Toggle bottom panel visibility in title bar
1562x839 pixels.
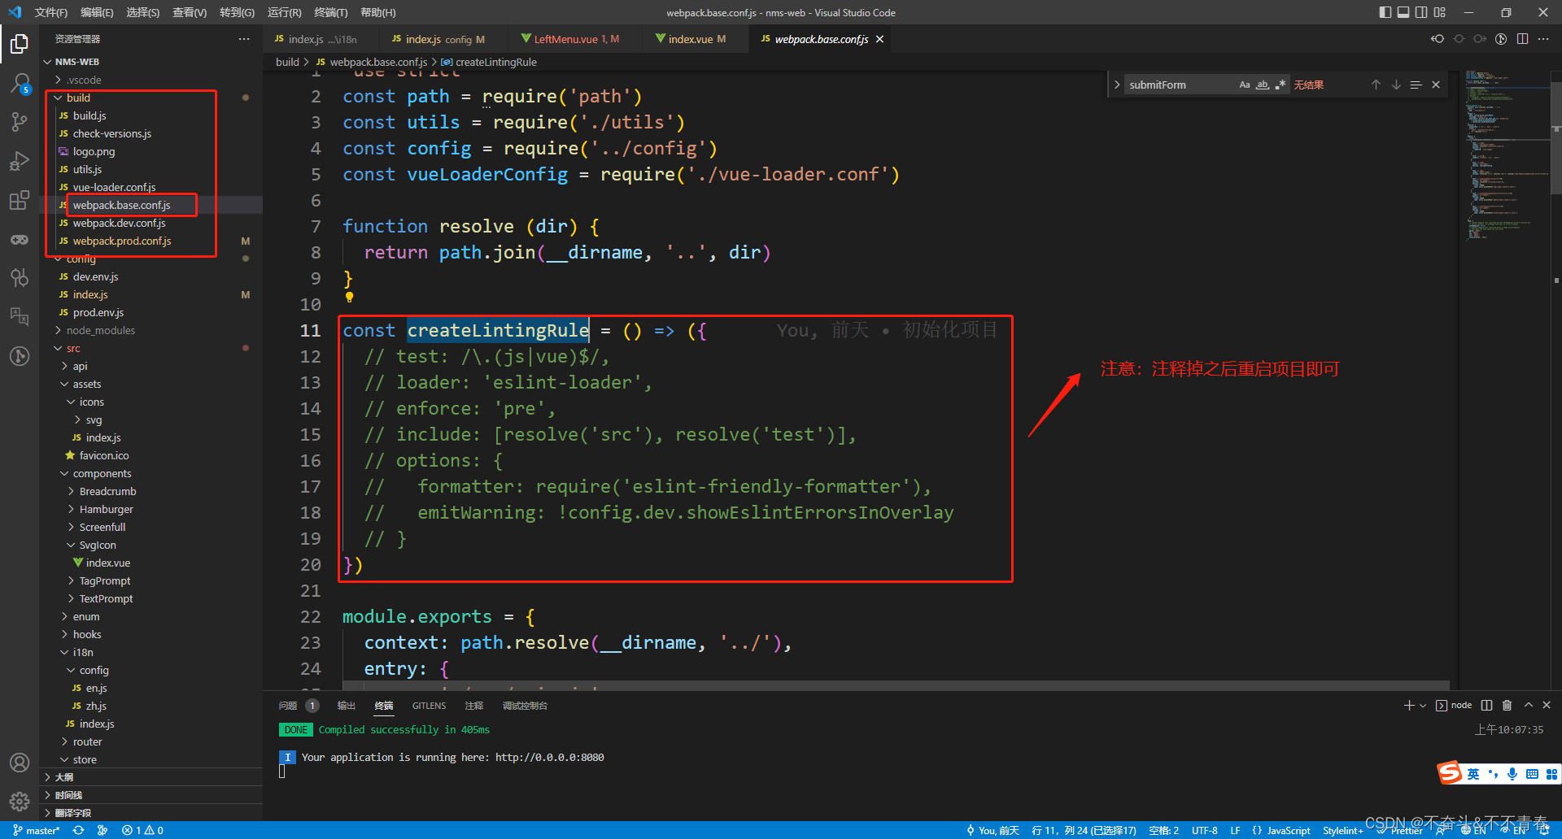(x=1403, y=12)
